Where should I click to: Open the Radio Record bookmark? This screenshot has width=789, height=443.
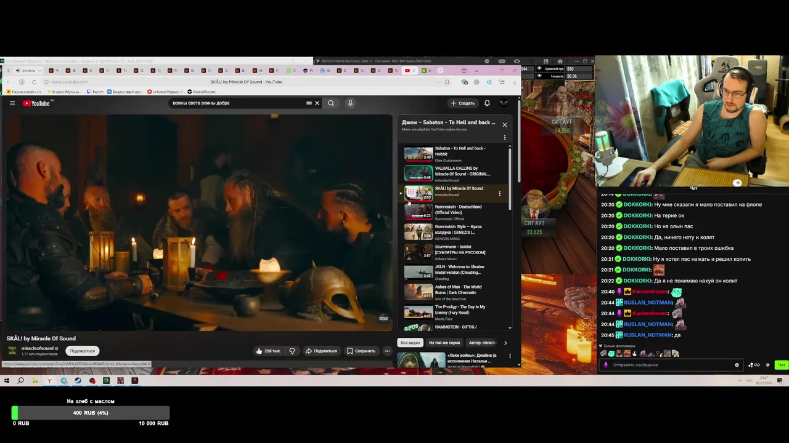201,92
